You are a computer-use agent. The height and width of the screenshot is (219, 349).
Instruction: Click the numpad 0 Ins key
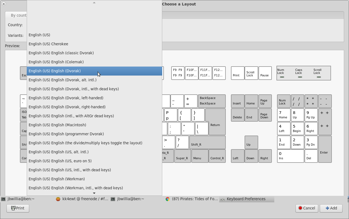(x=291, y=156)
